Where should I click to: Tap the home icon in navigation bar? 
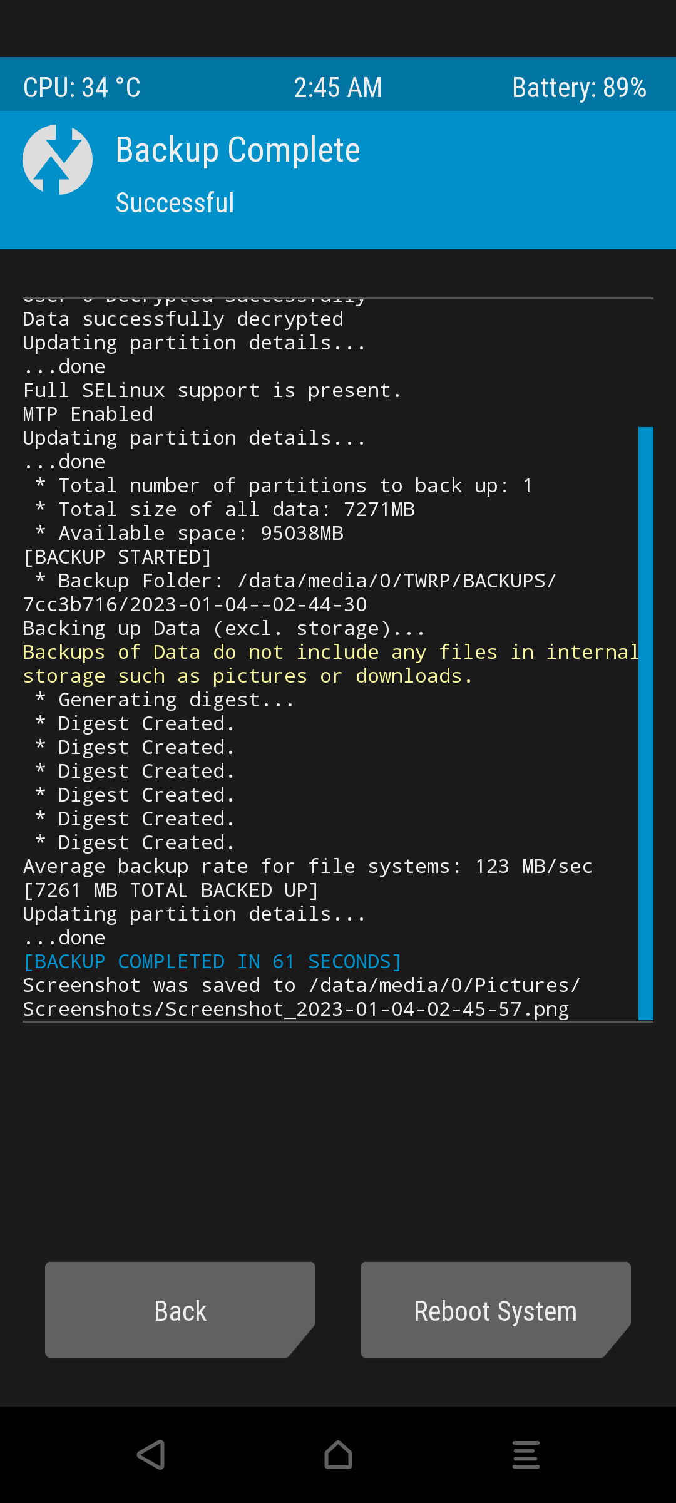[338, 1454]
